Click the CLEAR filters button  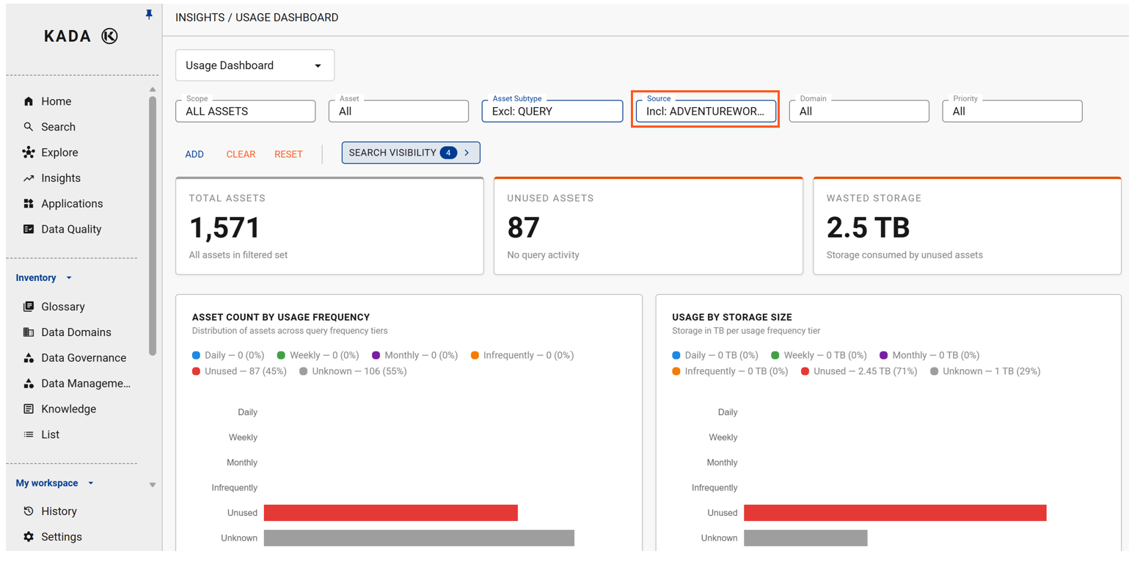point(241,154)
